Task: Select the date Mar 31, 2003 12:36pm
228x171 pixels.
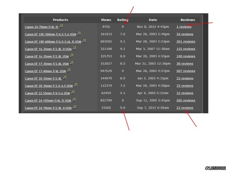Action: pos(153,63)
